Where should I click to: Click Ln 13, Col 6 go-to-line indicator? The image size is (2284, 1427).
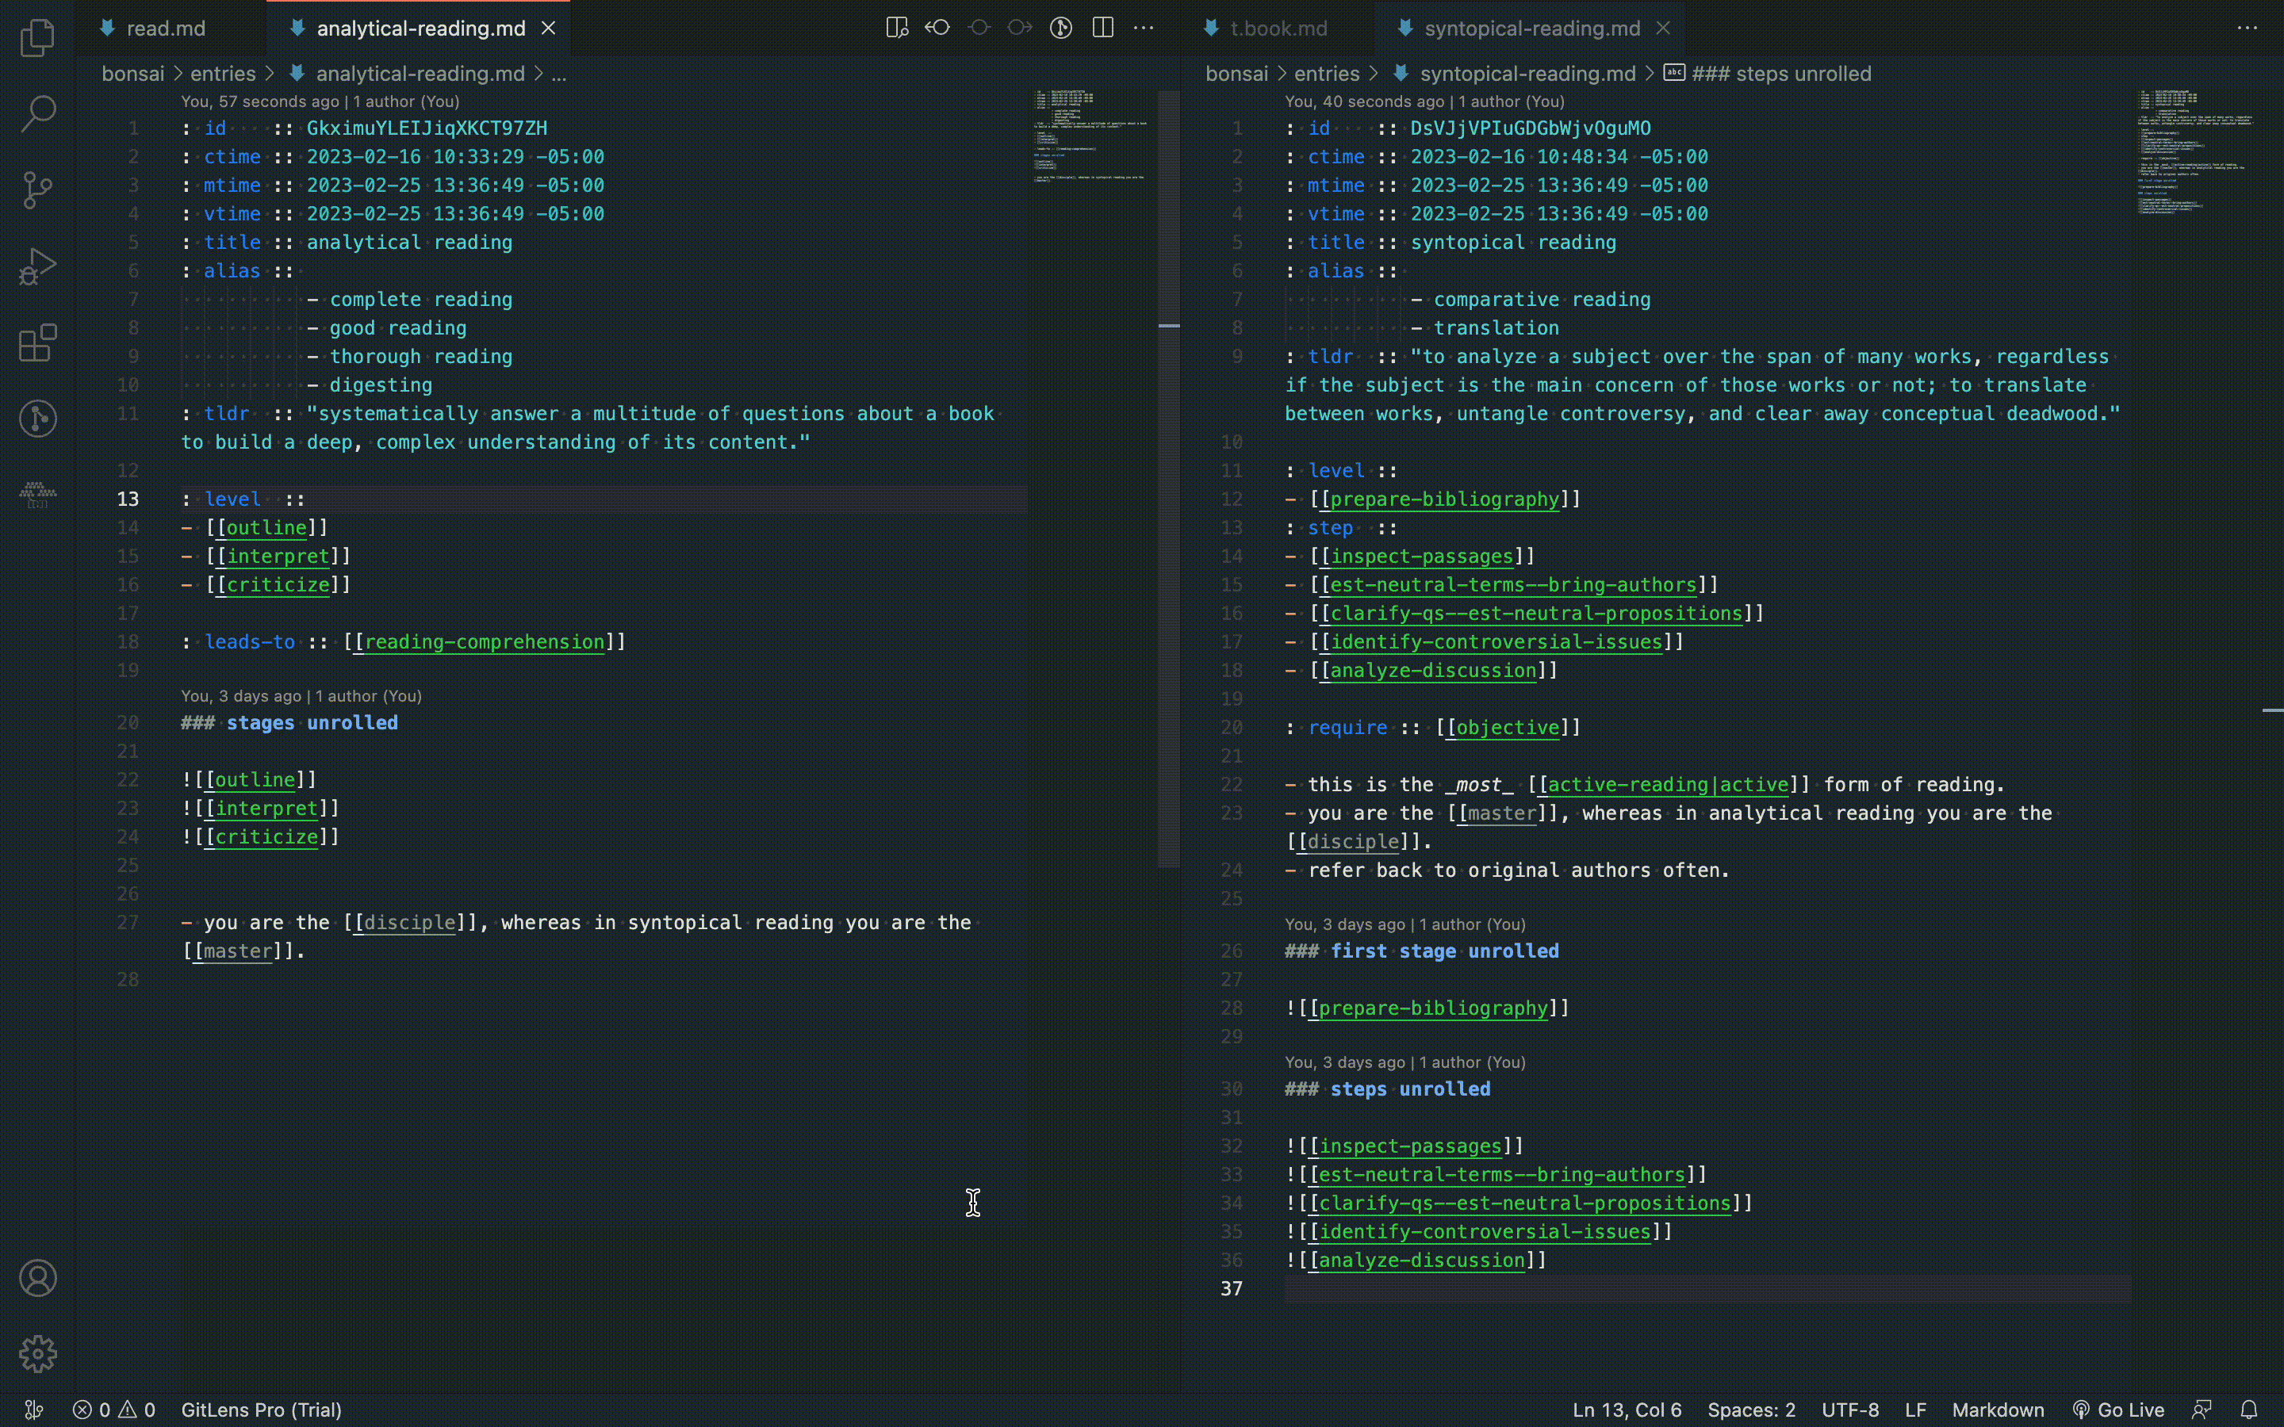1627,1410
